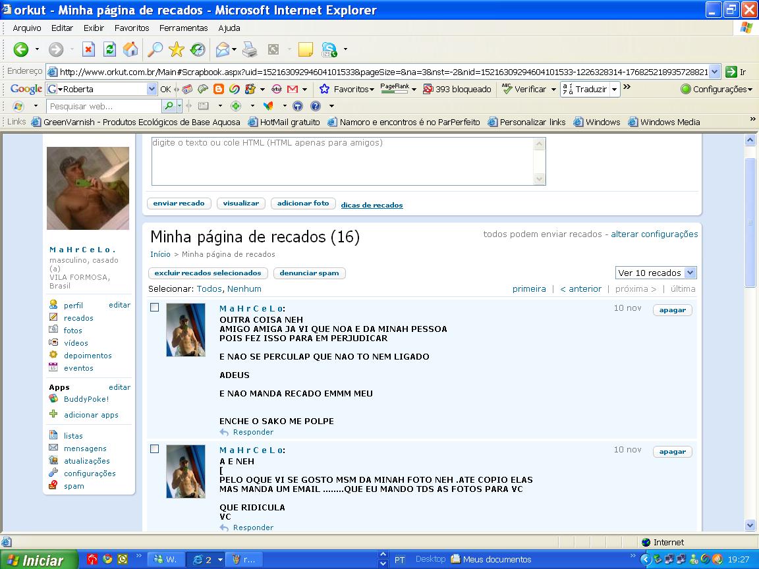Expand the Favoritos dropdown in Google toolbar
Screen dimensions: 759x569
pyautogui.click(x=372, y=90)
